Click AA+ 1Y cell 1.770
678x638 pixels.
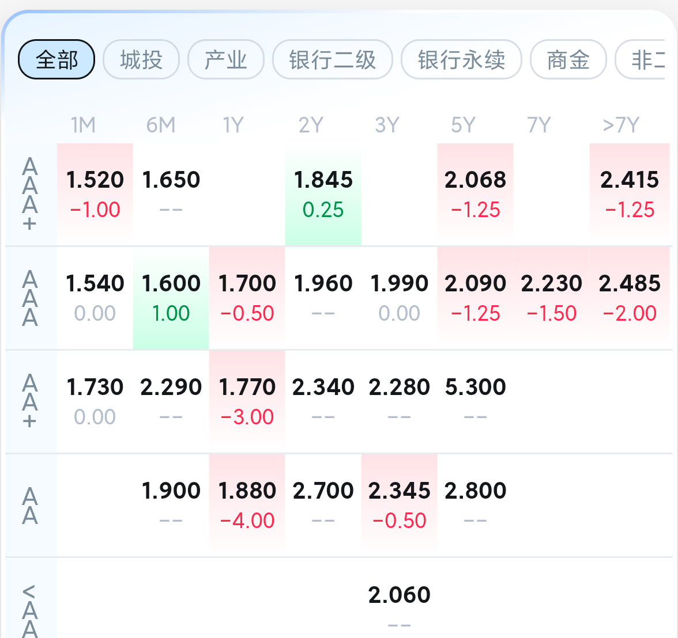click(247, 401)
